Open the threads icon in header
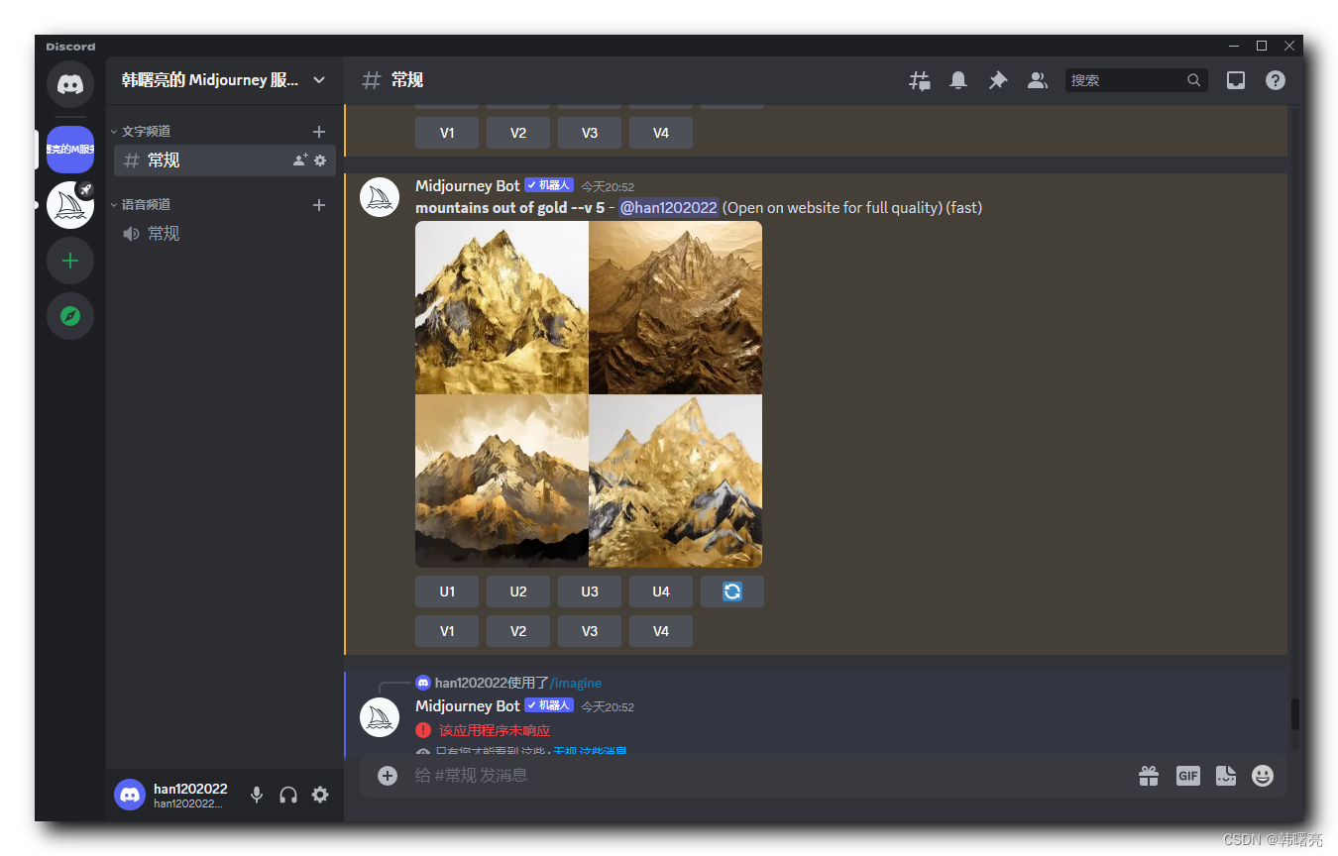The image size is (1338, 856). pos(920,80)
